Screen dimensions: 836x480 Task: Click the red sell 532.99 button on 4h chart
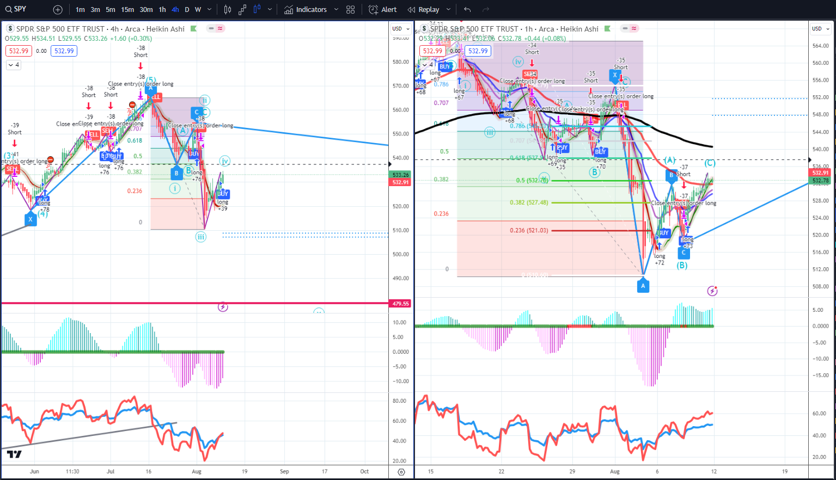(19, 51)
